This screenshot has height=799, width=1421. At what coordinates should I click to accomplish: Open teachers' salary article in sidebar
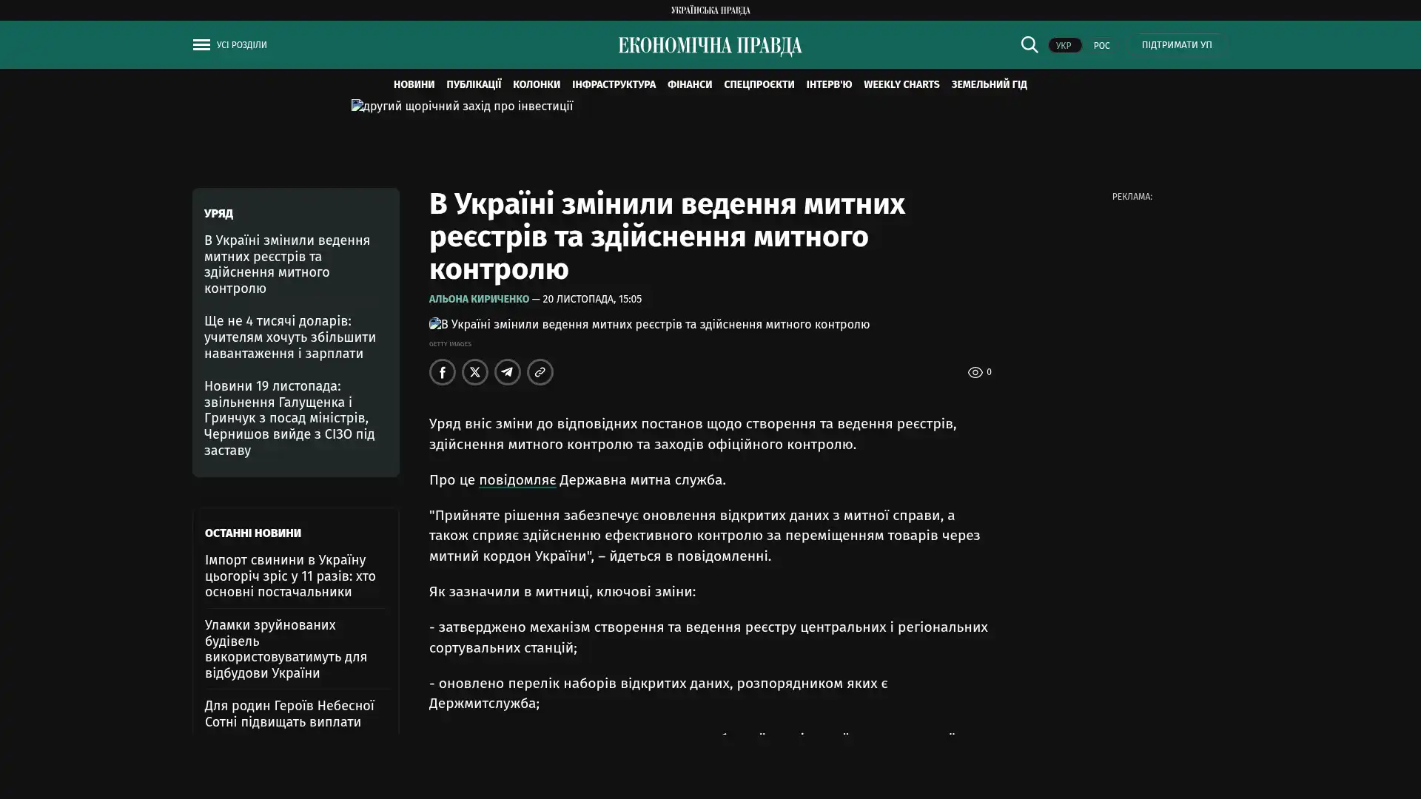[290, 337]
